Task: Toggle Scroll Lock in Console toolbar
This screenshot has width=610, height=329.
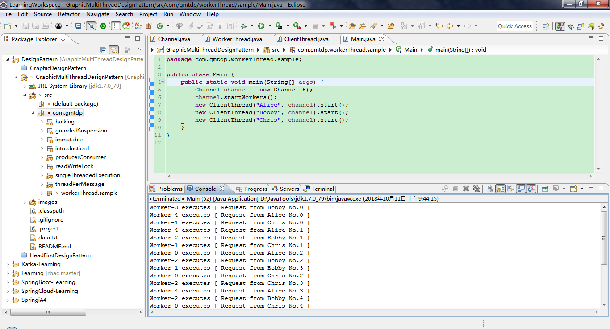Action: (500, 189)
